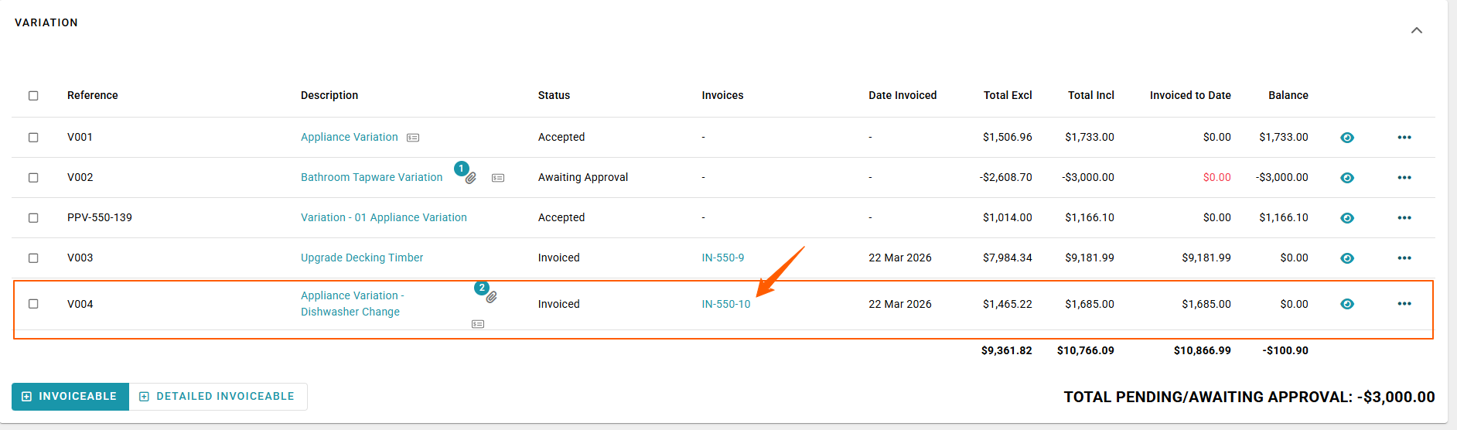Open invoice IN-550-10 link
1457x430 pixels.
click(725, 304)
